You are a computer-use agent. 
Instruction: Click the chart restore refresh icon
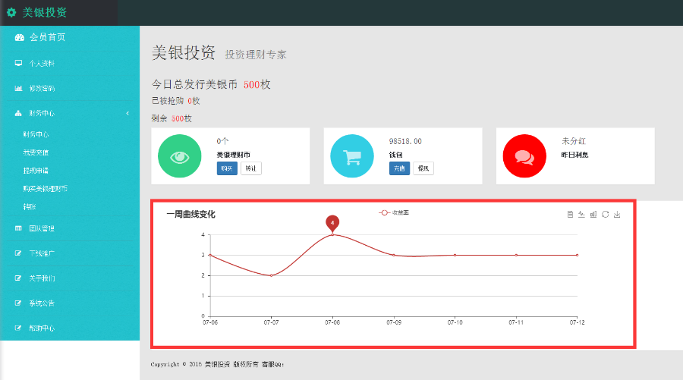coord(605,214)
